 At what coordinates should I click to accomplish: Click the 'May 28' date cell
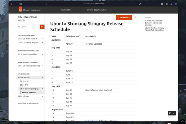point(69,63)
